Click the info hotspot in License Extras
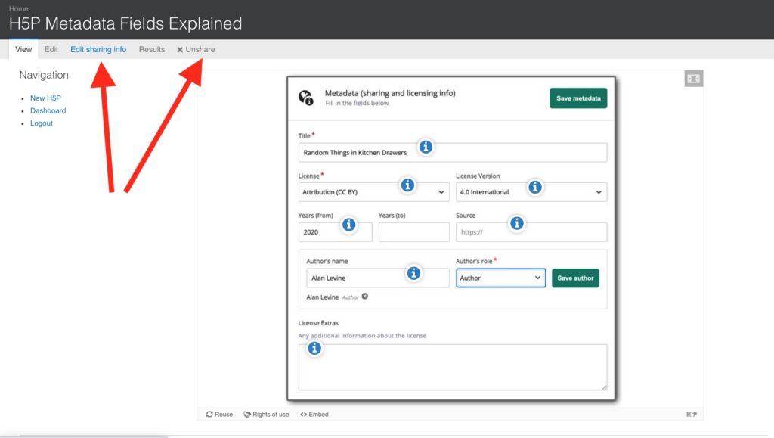The image size is (774, 438). pyautogui.click(x=314, y=348)
